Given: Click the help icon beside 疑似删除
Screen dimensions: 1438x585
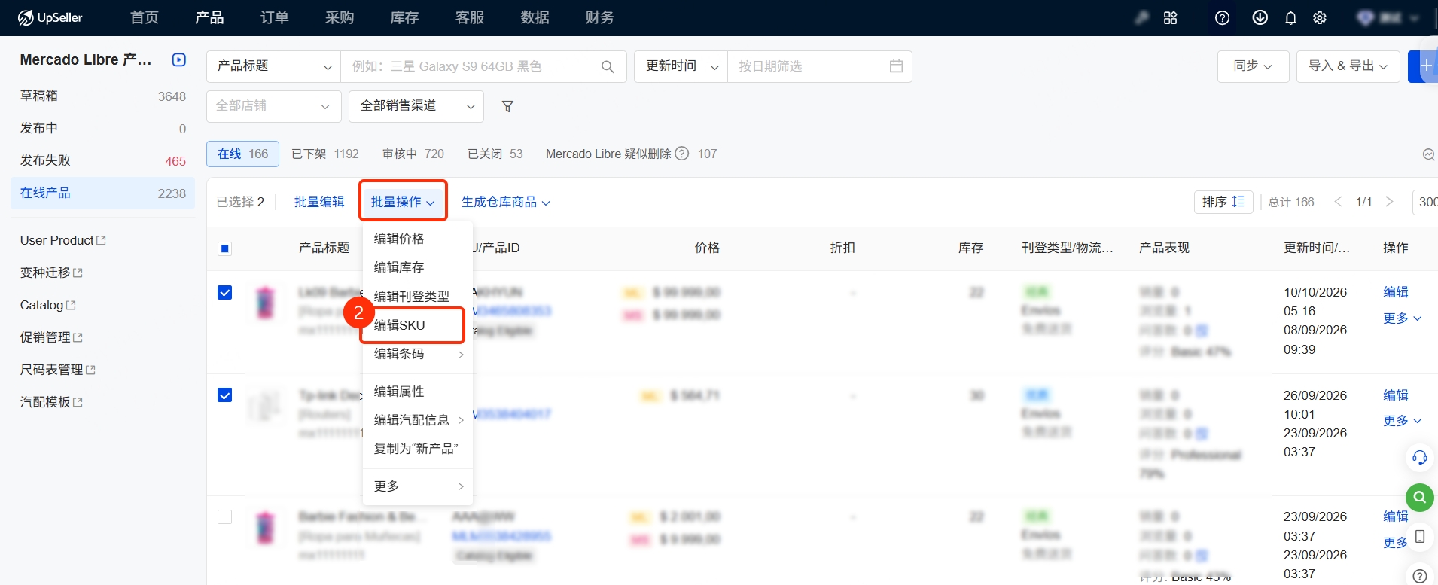Looking at the screenshot, I should (x=682, y=154).
